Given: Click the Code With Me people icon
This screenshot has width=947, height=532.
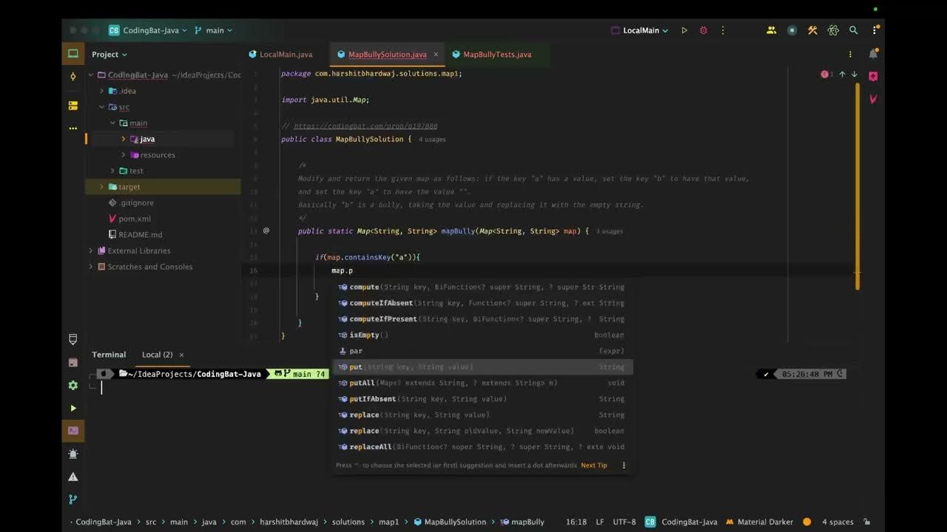Looking at the screenshot, I should [772, 30].
